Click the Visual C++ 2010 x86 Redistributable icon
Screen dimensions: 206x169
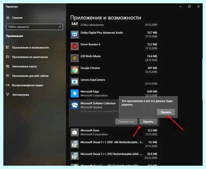[x=75, y=144]
